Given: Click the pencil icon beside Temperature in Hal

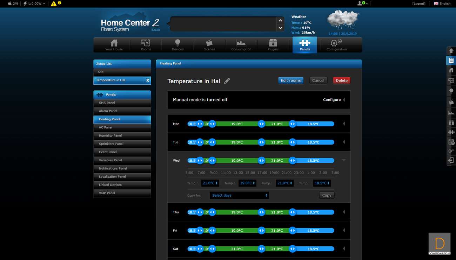Looking at the screenshot, I should click(227, 81).
